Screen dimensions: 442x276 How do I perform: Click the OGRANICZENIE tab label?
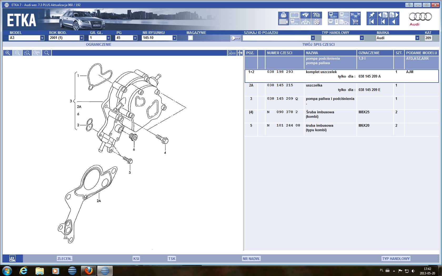click(x=98, y=44)
